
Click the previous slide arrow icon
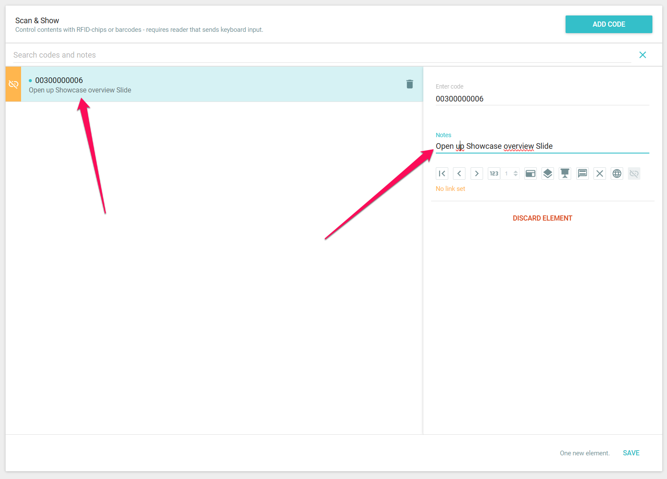click(459, 174)
